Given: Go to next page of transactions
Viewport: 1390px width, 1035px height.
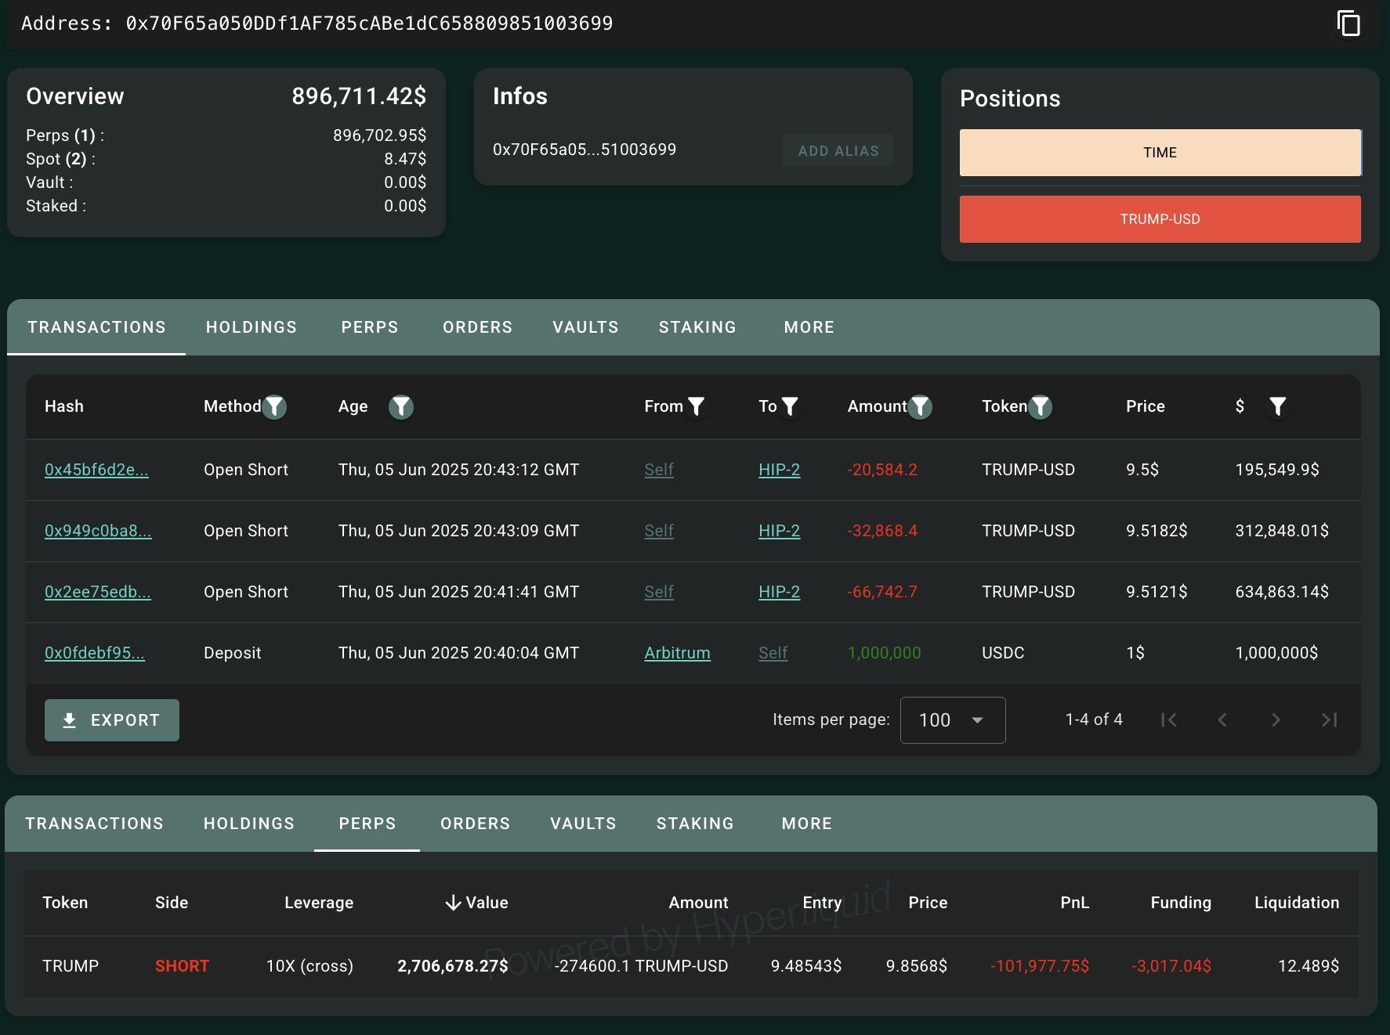Looking at the screenshot, I should (x=1276, y=719).
